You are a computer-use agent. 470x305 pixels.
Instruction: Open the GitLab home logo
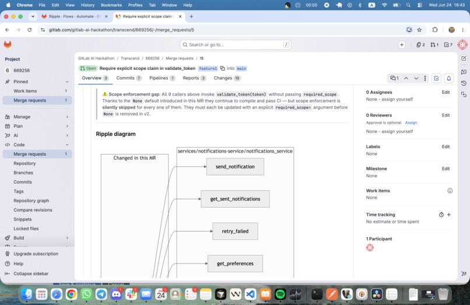click(x=8, y=45)
